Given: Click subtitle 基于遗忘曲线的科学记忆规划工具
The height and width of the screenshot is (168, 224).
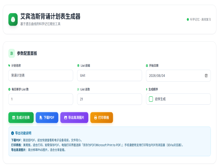Looking at the screenshot, I should click(40, 24).
